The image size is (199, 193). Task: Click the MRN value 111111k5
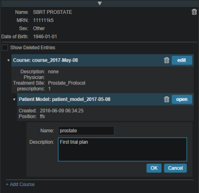point(43,20)
